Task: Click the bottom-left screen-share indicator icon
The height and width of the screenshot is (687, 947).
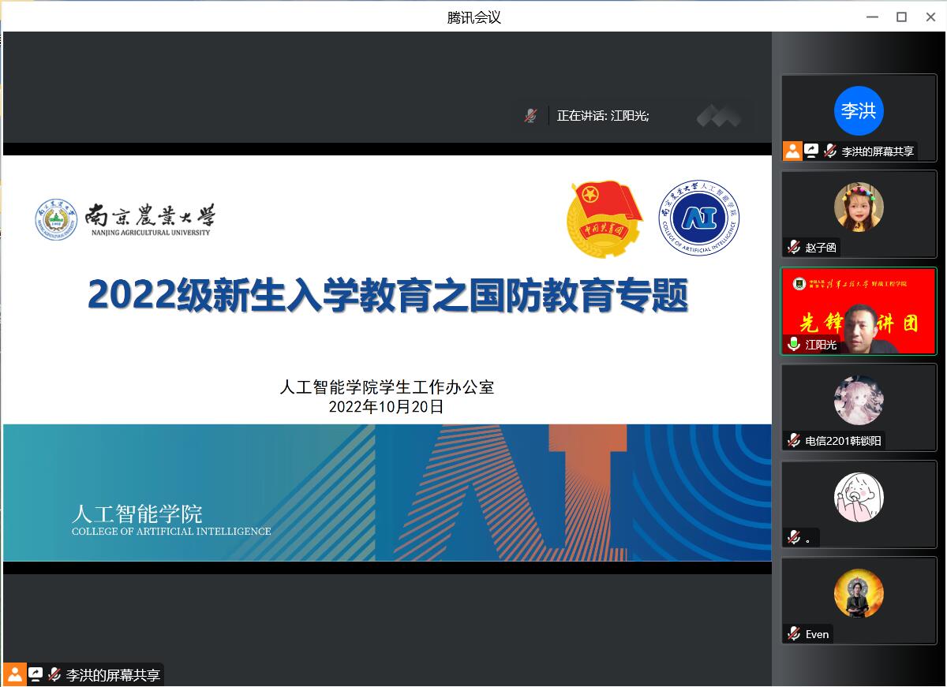Action: point(36,675)
